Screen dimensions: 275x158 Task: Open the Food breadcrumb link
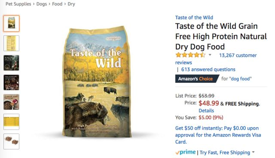click(57, 4)
